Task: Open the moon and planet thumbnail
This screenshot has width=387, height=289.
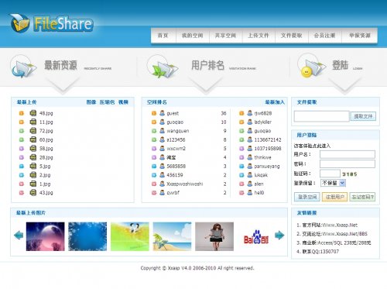Action: point(46,236)
